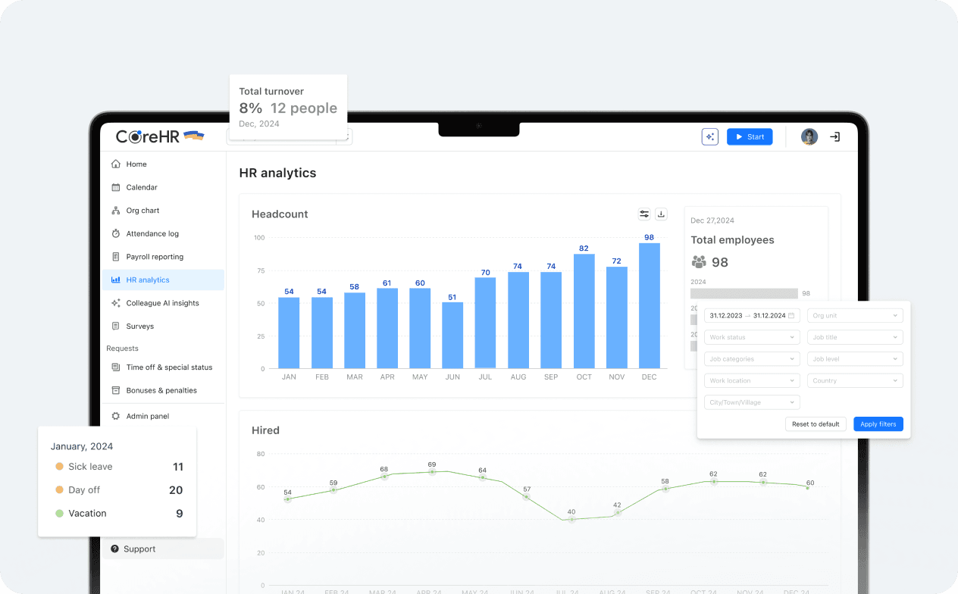Select the Country dropdown filter
958x594 pixels.
[855, 381]
